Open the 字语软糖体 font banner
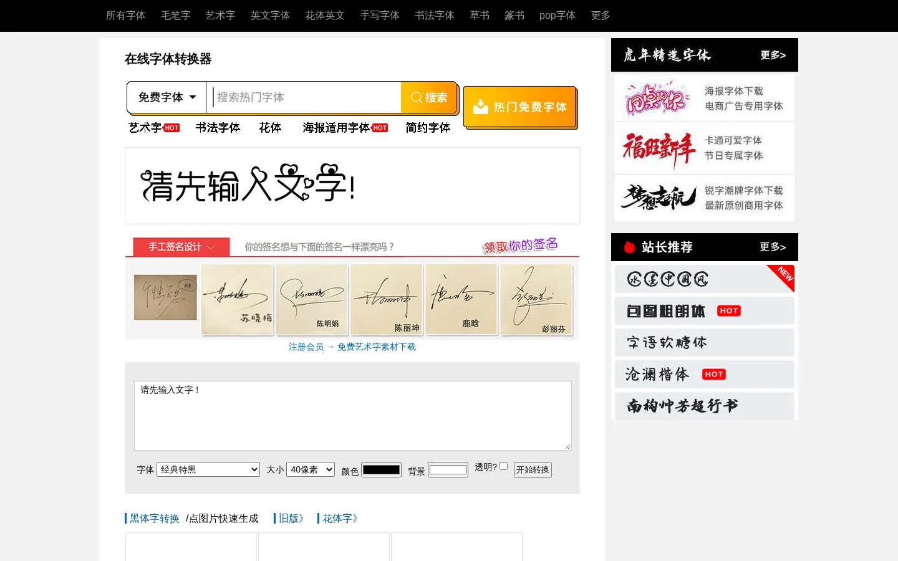This screenshot has height=561, width=898. (x=704, y=342)
